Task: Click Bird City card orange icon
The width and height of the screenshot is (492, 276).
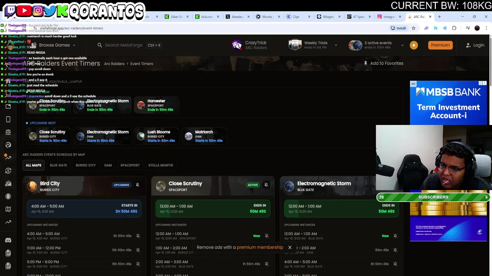Action: [x=32, y=186]
